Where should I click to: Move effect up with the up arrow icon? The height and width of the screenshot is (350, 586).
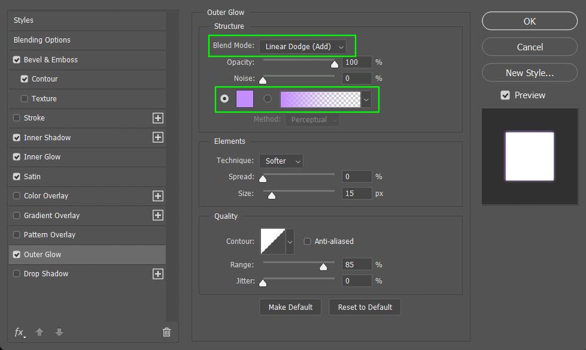[40, 332]
